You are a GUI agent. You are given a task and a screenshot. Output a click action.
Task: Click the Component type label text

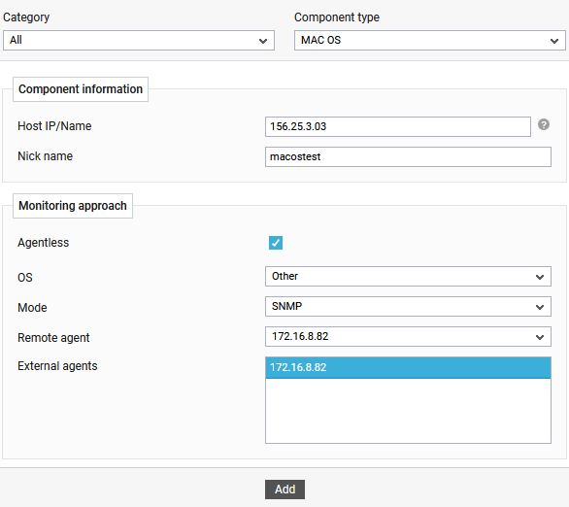336,17
